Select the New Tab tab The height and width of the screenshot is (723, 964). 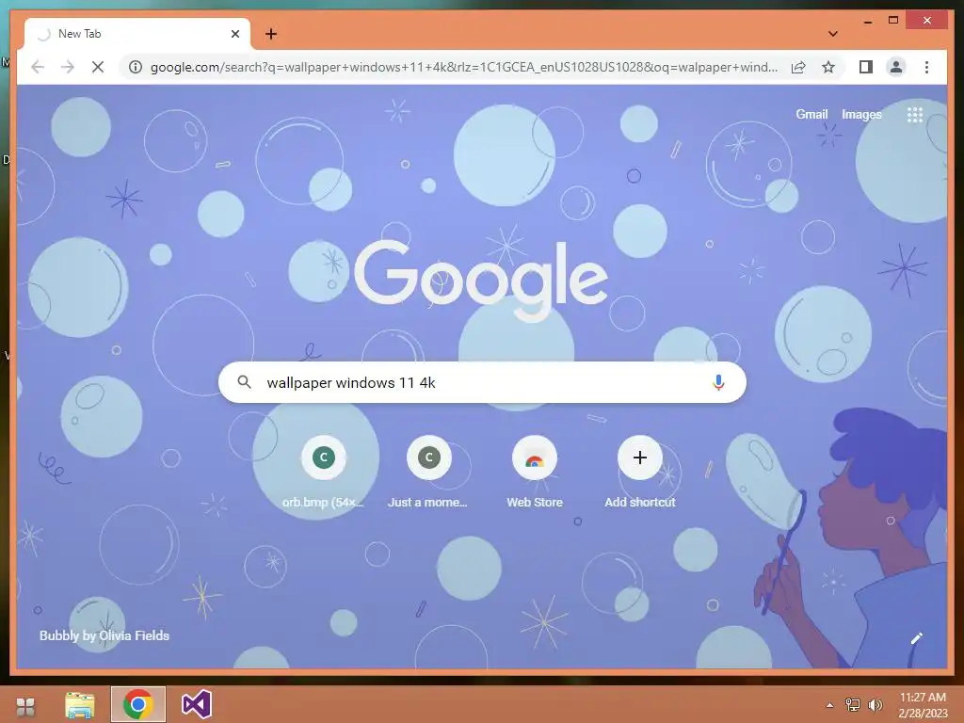click(137, 34)
